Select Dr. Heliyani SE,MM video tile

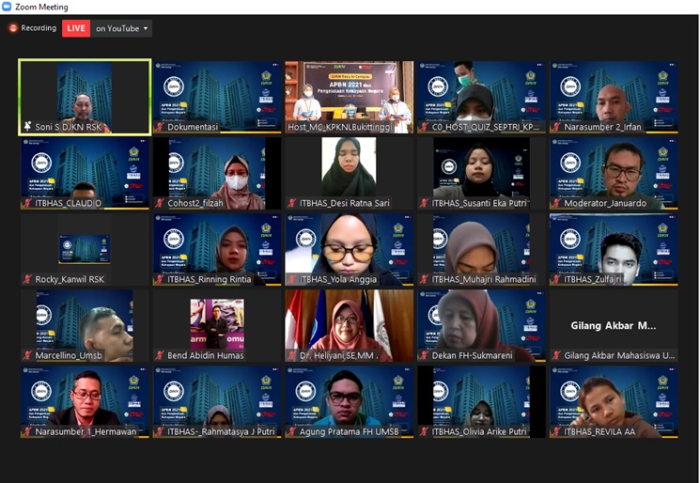pyautogui.click(x=349, y=324)
